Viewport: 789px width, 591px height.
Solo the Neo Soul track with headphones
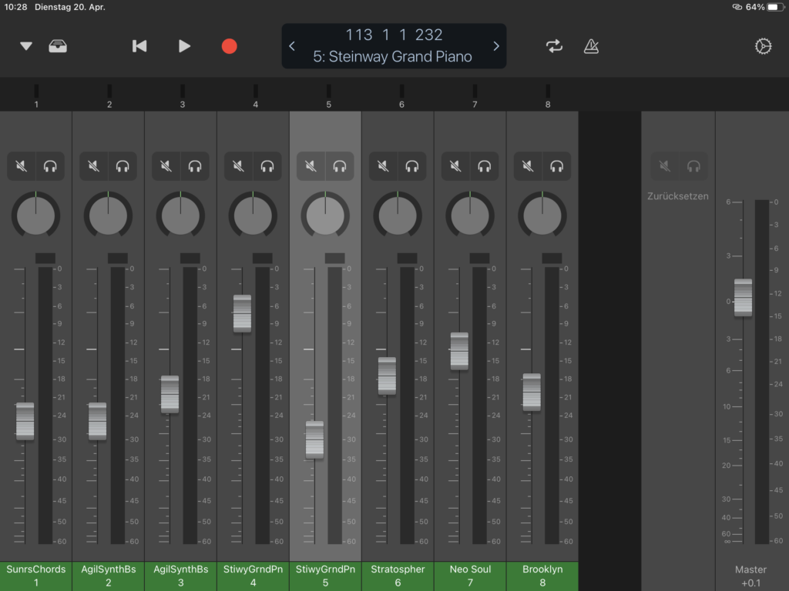pos(484,166)
